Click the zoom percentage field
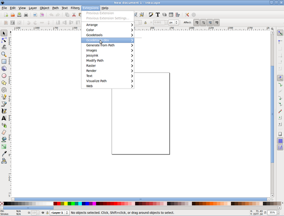 [x=272, y=212]
